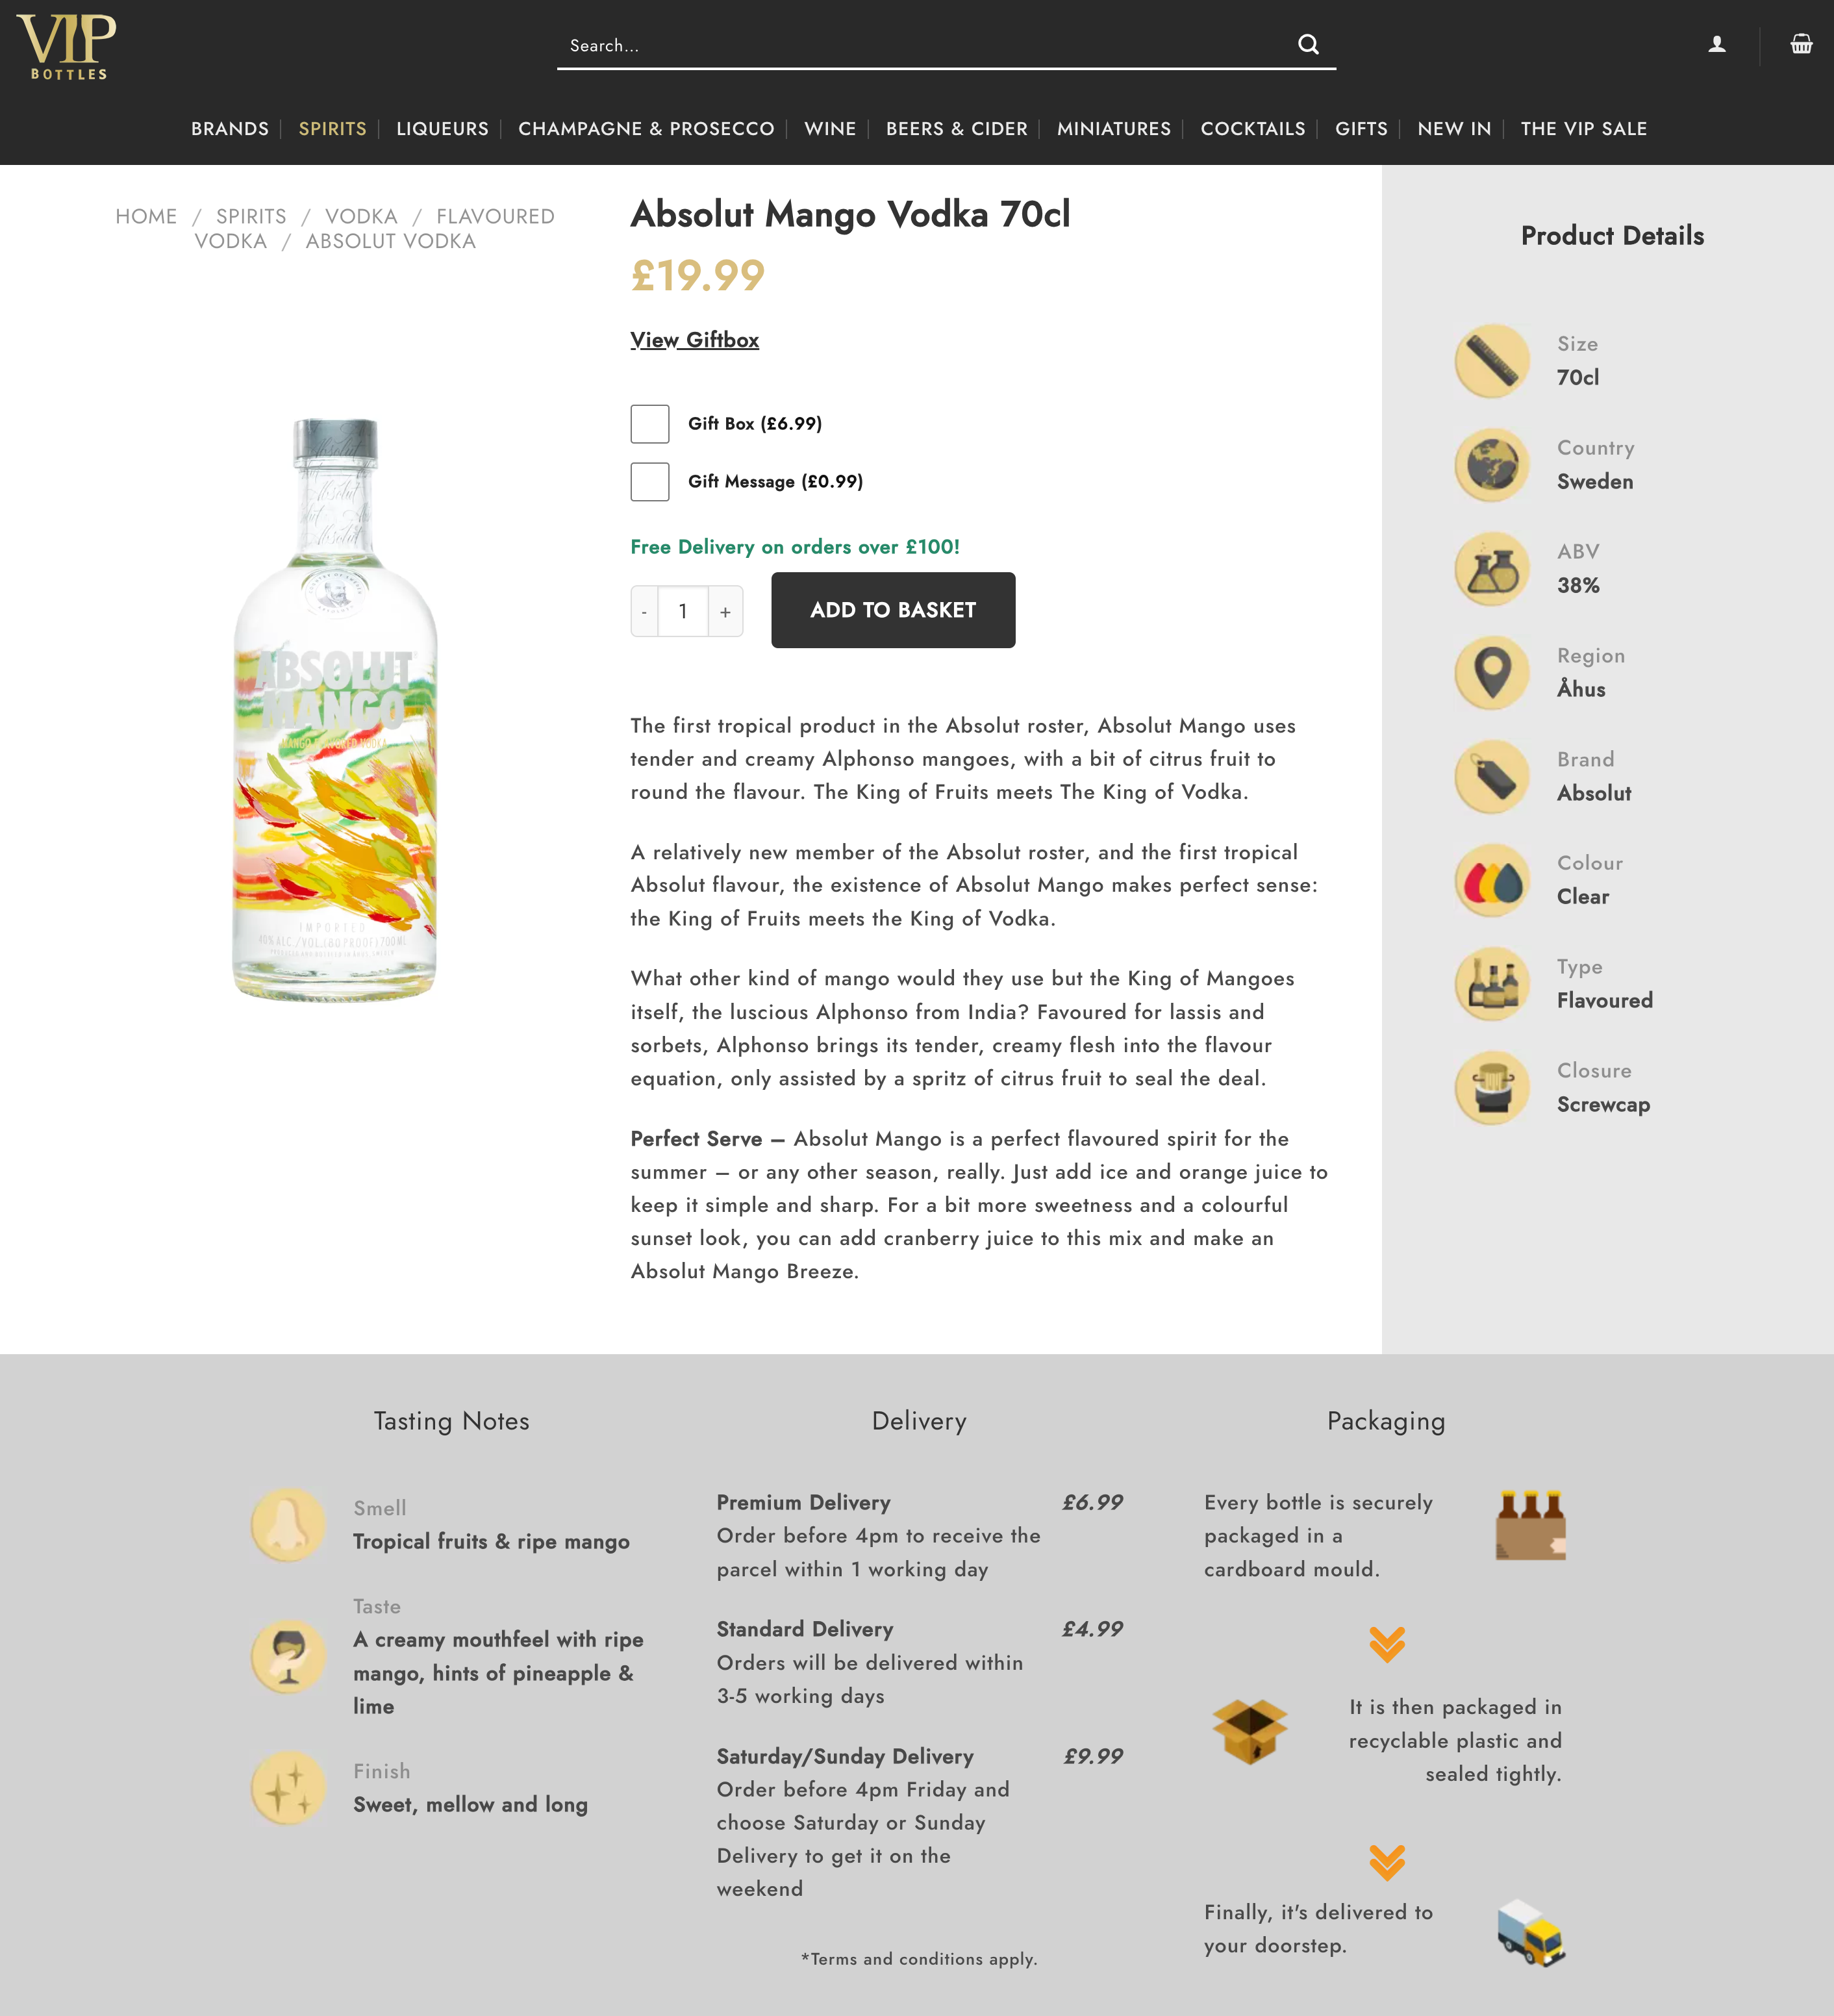The height and width of the screenshot is (2016, 1834).
Task: Tick the Gift Box checkbox
Action: pyautogui.click(x=650, y=424)
